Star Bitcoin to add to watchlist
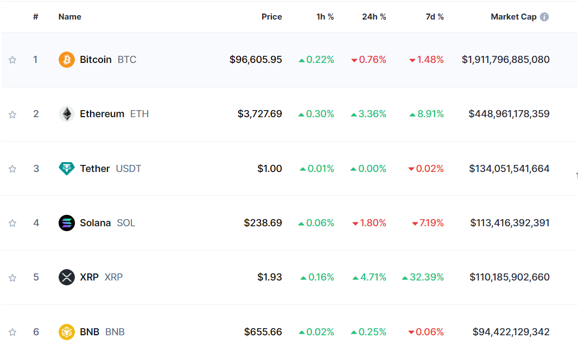578x351 pixels. pyautogui.click(x=12, y=60)
